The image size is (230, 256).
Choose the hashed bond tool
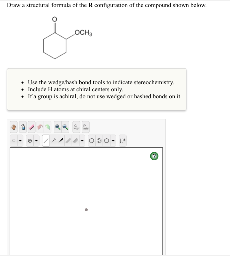[x=54, y=140]
